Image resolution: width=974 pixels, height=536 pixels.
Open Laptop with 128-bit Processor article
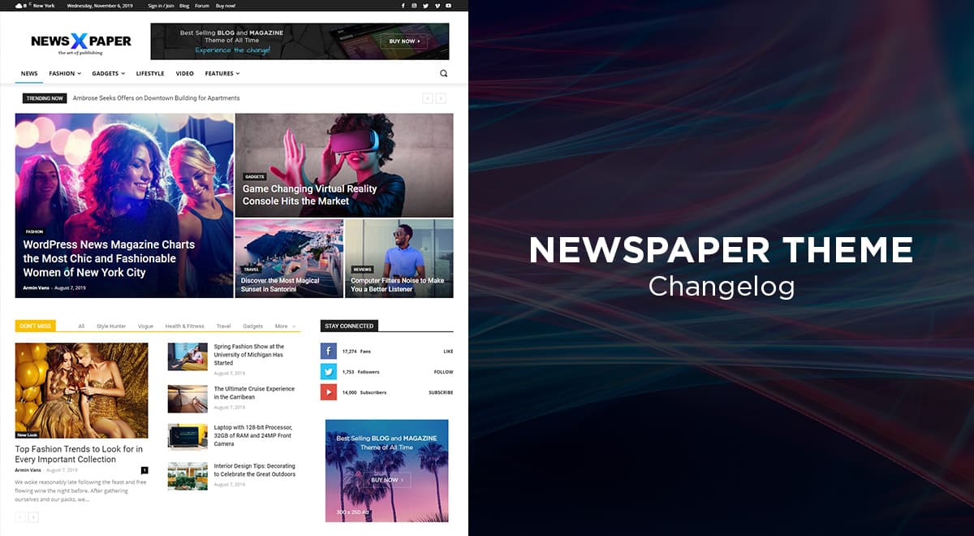tap(252, 435)
